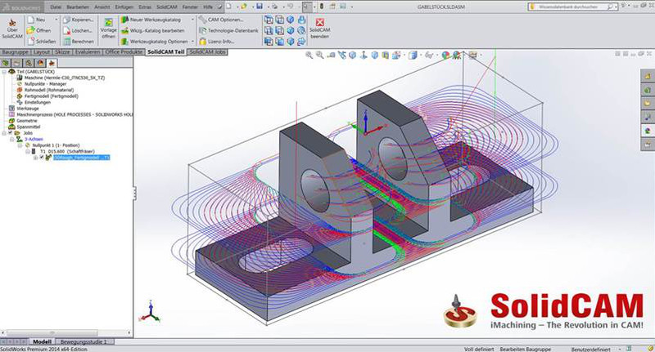The width and height of the screenshot is (655, 352).
Task: Switch to the Evaluieren tab
Action: tap(88, 52)
